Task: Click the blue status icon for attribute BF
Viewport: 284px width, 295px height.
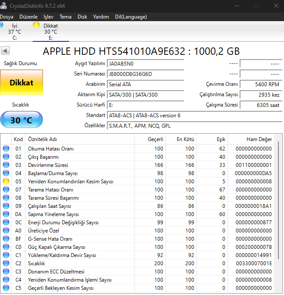Action: [x=6, y=239]
